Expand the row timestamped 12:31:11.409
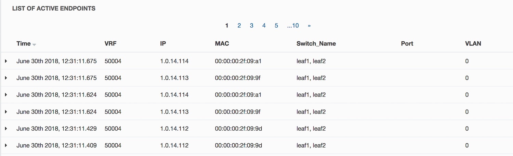The image size is (513, 156). (x=6, y=145)
